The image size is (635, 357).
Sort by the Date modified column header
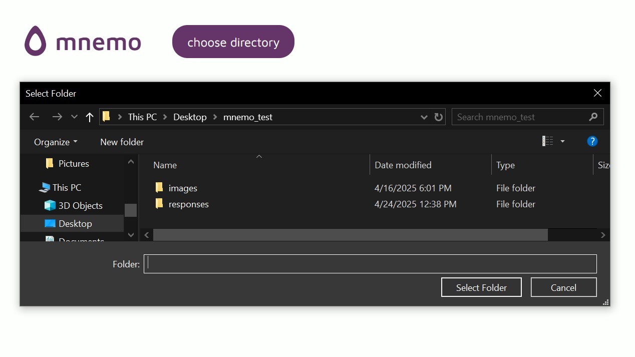(x=403, y=165)
